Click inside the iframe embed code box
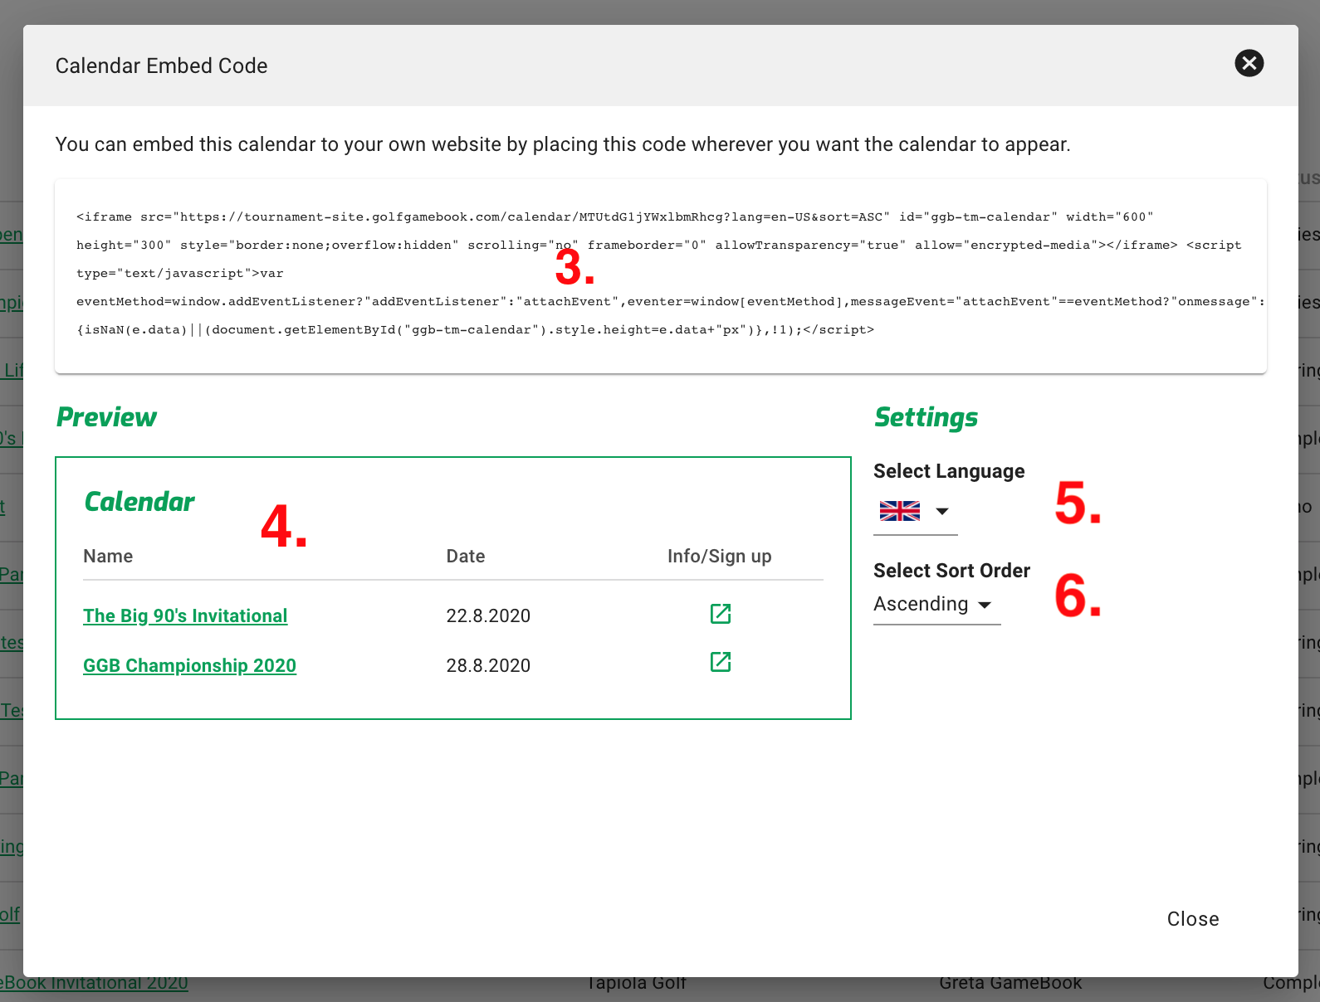Screen dimensions: 1320x1002 point(660,275)
